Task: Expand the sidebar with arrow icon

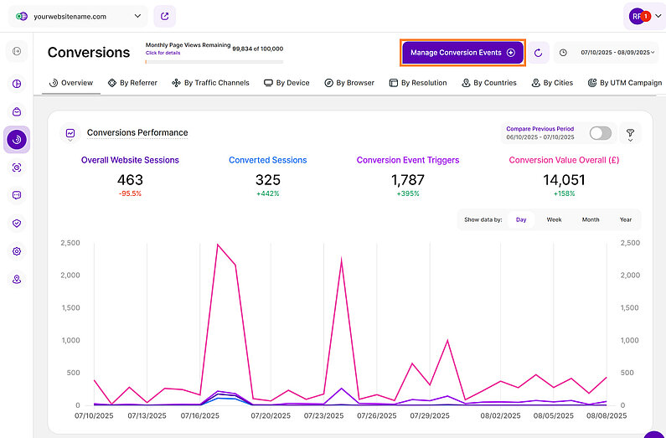Action: pyautogui.click(x=17, y=52)
